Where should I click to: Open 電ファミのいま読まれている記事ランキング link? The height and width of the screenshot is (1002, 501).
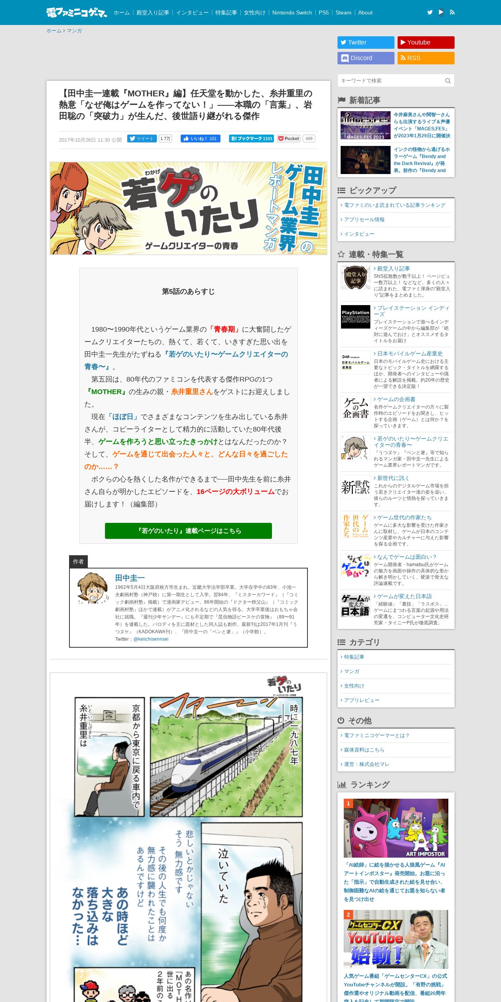point(394,205)
